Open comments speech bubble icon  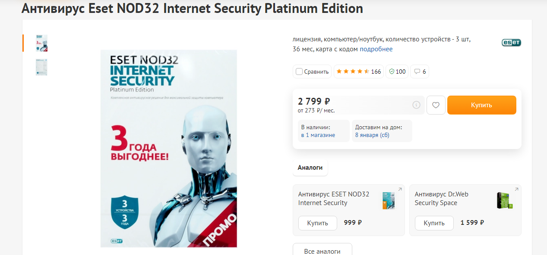pyautogui.click(x=417, y=72)
